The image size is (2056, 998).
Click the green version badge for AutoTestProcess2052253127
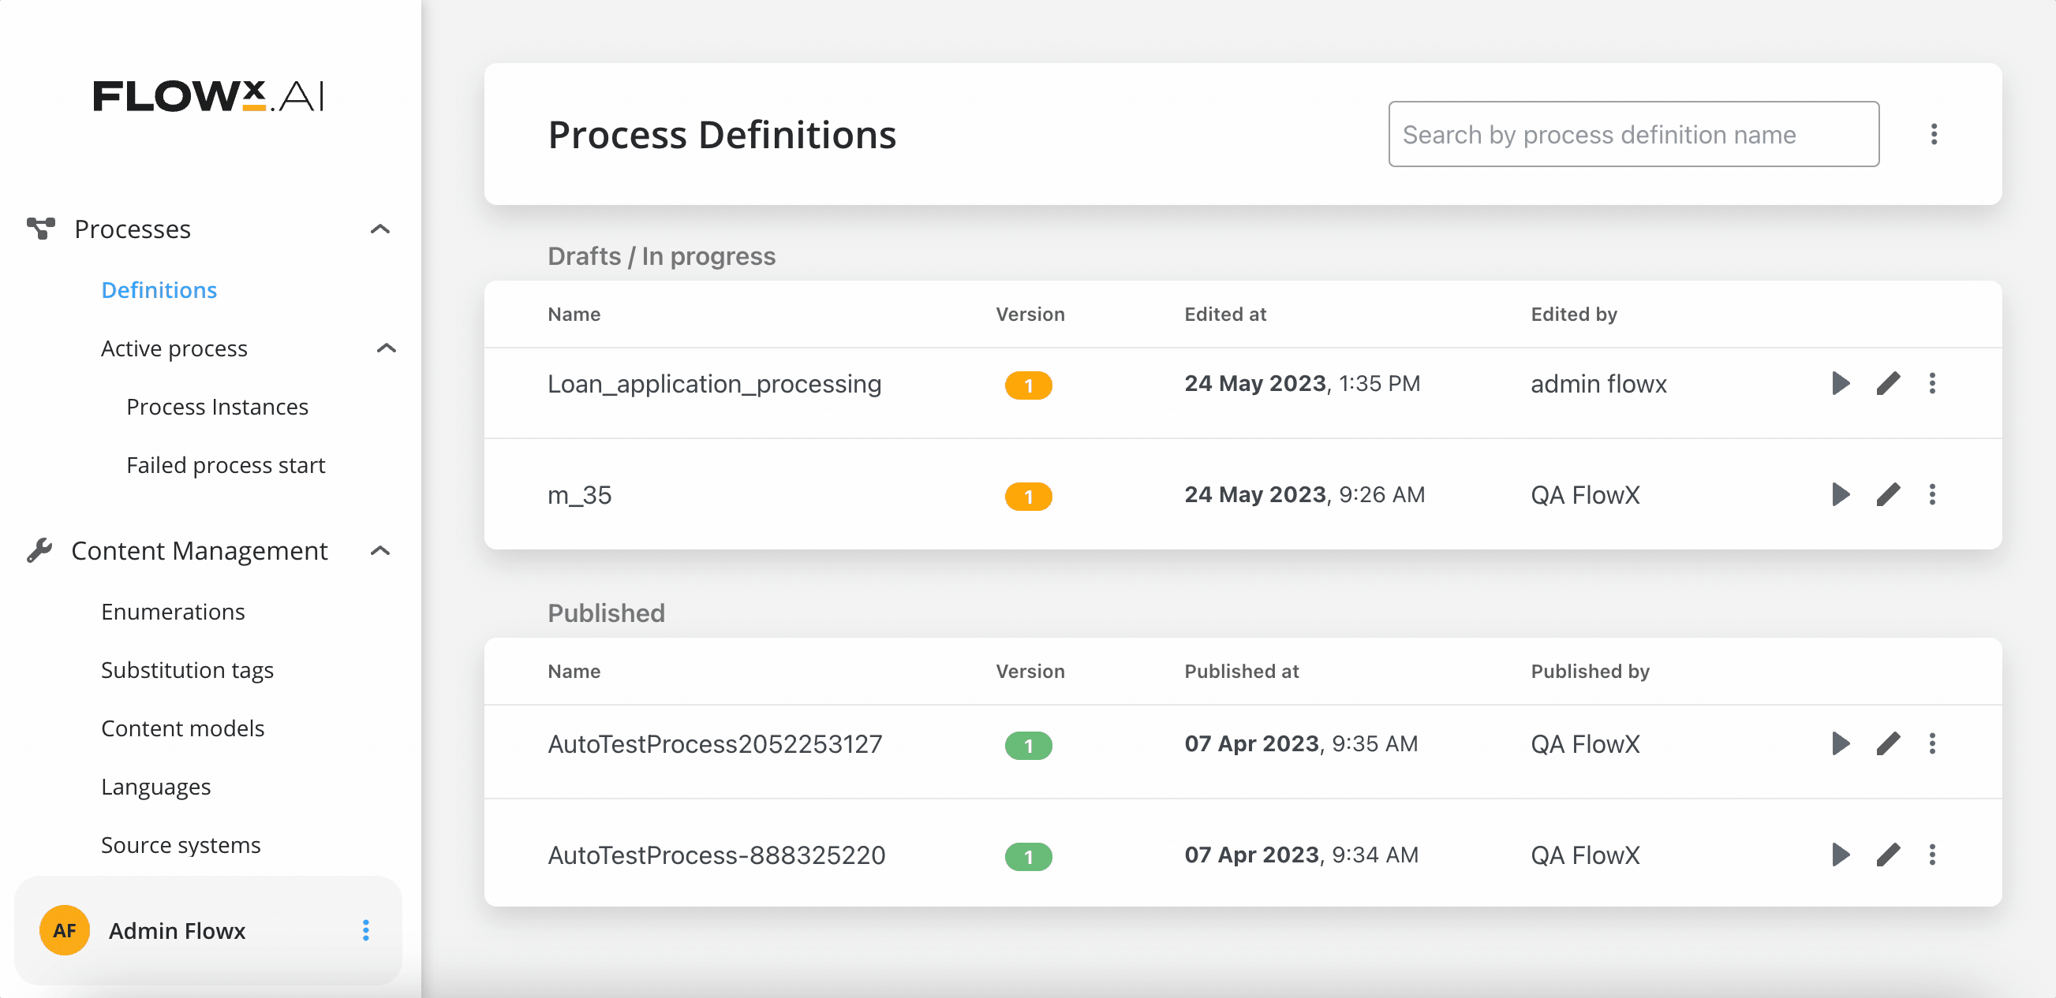(x=1028, y=745)
